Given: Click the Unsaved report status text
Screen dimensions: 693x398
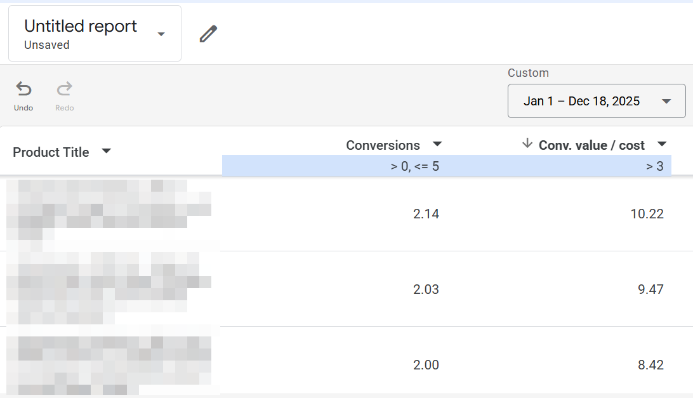Looking at the screenshot, I should coord(47,45).
